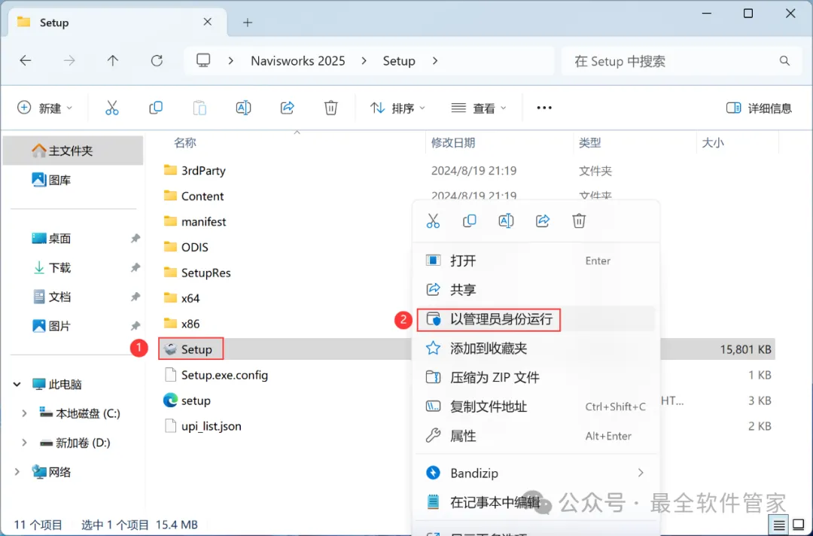Switch to details list view icon in status bar
The height and width of the screenshot is (536, 813).
[779, 525]
